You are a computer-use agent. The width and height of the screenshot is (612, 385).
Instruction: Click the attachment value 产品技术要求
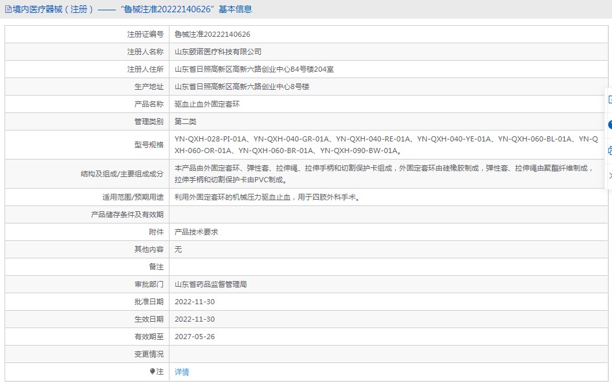196,232
